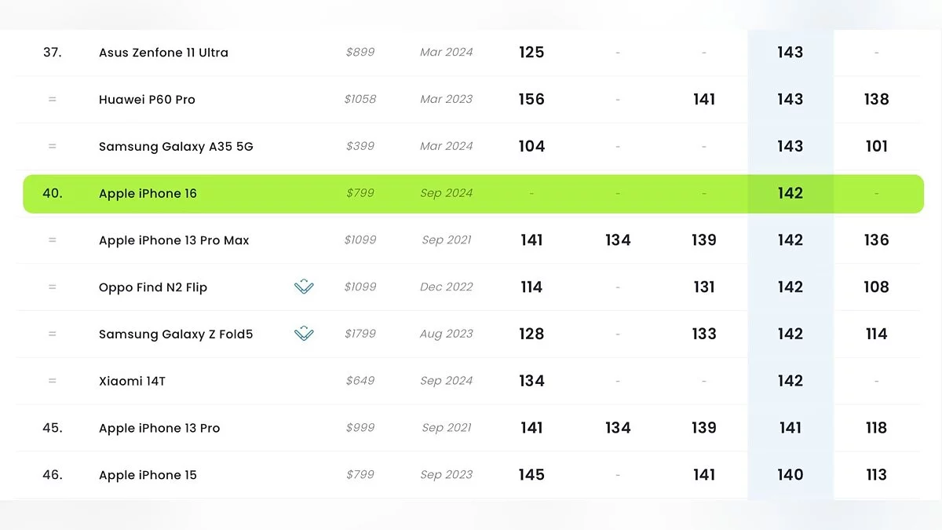Click rank number 40 in highlighted row
The width and height of the screenshot is (942, 530).
click(x=53, y=193)
